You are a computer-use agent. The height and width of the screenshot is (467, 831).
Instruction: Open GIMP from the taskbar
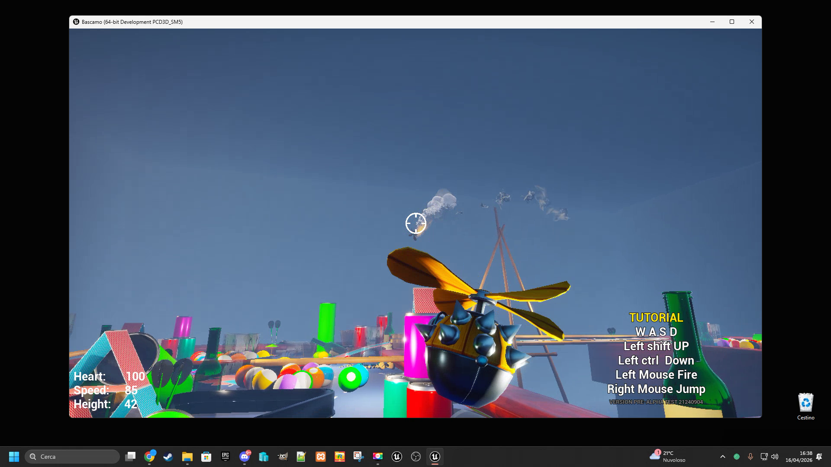click(282, 457)
